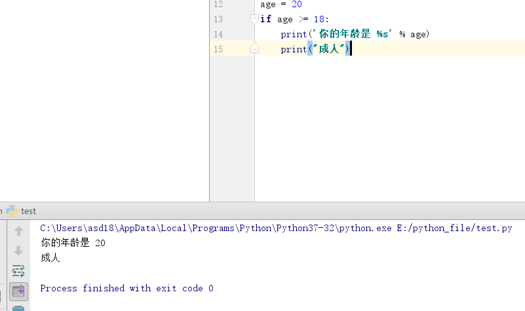Click the up arrow in Run console toolbar
The image size is (525, 311).
tap(19, 230)
